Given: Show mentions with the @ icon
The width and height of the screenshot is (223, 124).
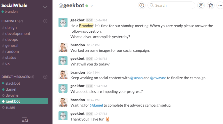Looking at the screenshot, I should pyautogui.click(x=201, y=5).
